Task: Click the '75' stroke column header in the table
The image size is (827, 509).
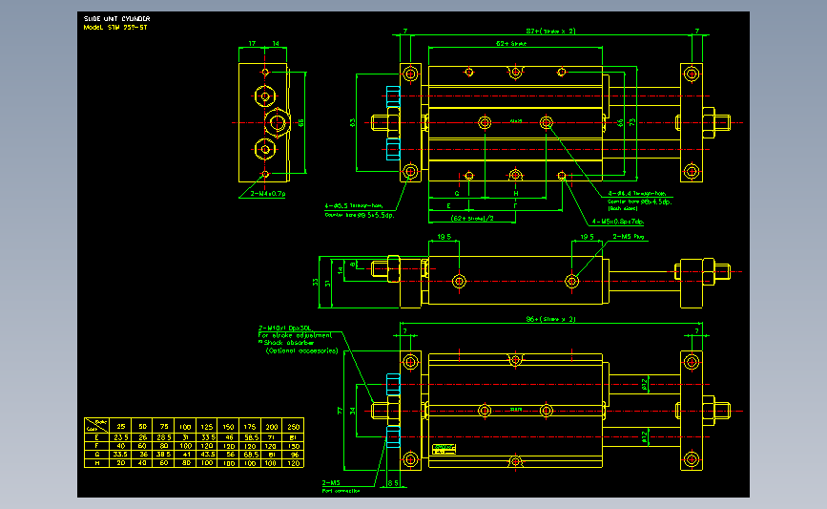Action: 164,427
